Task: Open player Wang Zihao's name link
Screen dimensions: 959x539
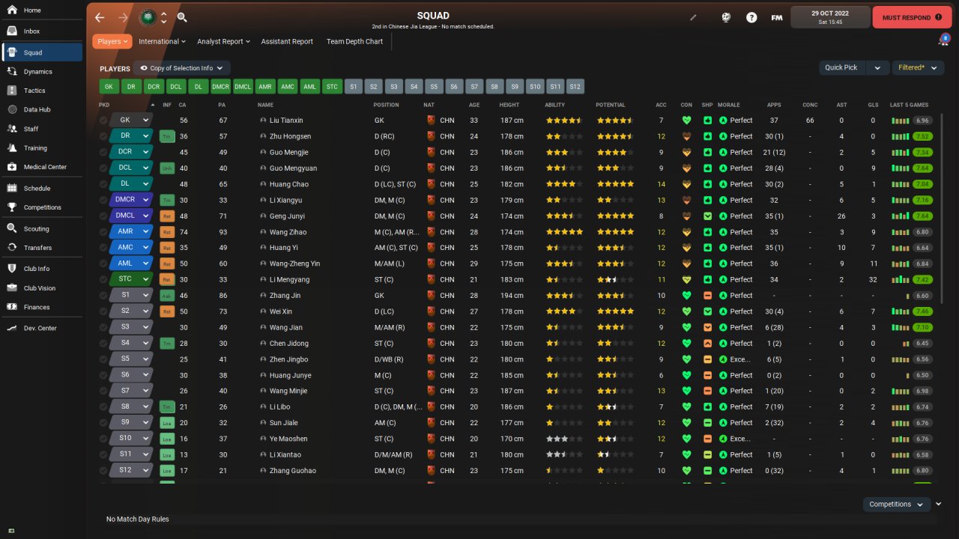Action: [288, 231]
